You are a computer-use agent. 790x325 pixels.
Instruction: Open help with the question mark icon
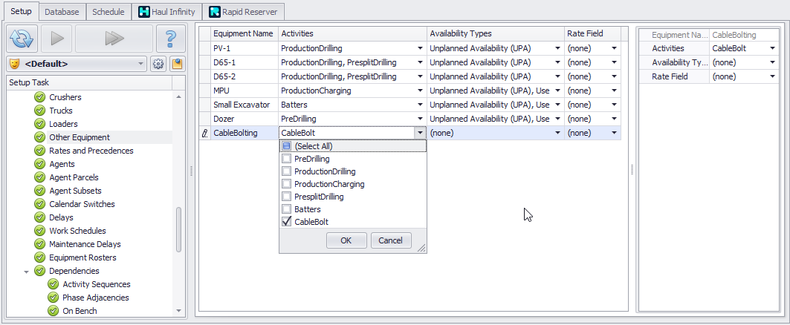click(170, 39)
